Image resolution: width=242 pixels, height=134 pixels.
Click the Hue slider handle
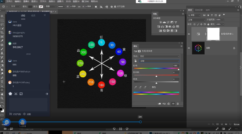179,70
